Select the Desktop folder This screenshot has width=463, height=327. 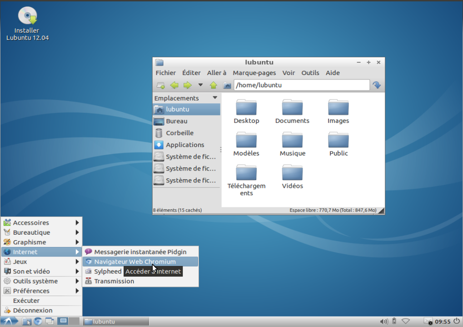click(x=246, y=112)
